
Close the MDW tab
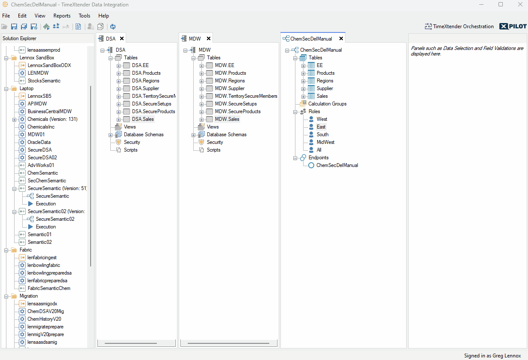pos(209,38)
